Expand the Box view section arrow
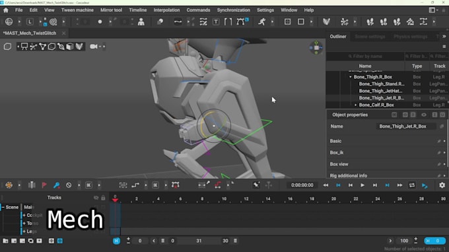The height and width of the screenshot is (252, 449). click(x=444, y=164)
